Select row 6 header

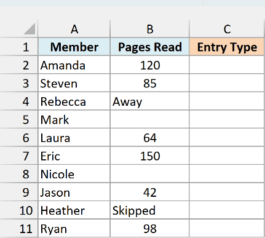tap(19, 138)
